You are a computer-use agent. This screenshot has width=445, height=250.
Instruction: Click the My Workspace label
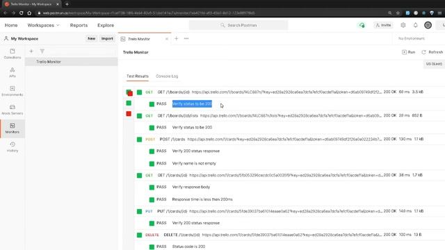24,39
